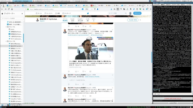This screenshot has height=108, width=193.
Task: Click the ツイート compose button
Action: click(137, 13)
